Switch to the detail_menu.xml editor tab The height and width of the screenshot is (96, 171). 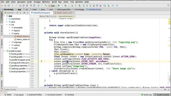64,13
